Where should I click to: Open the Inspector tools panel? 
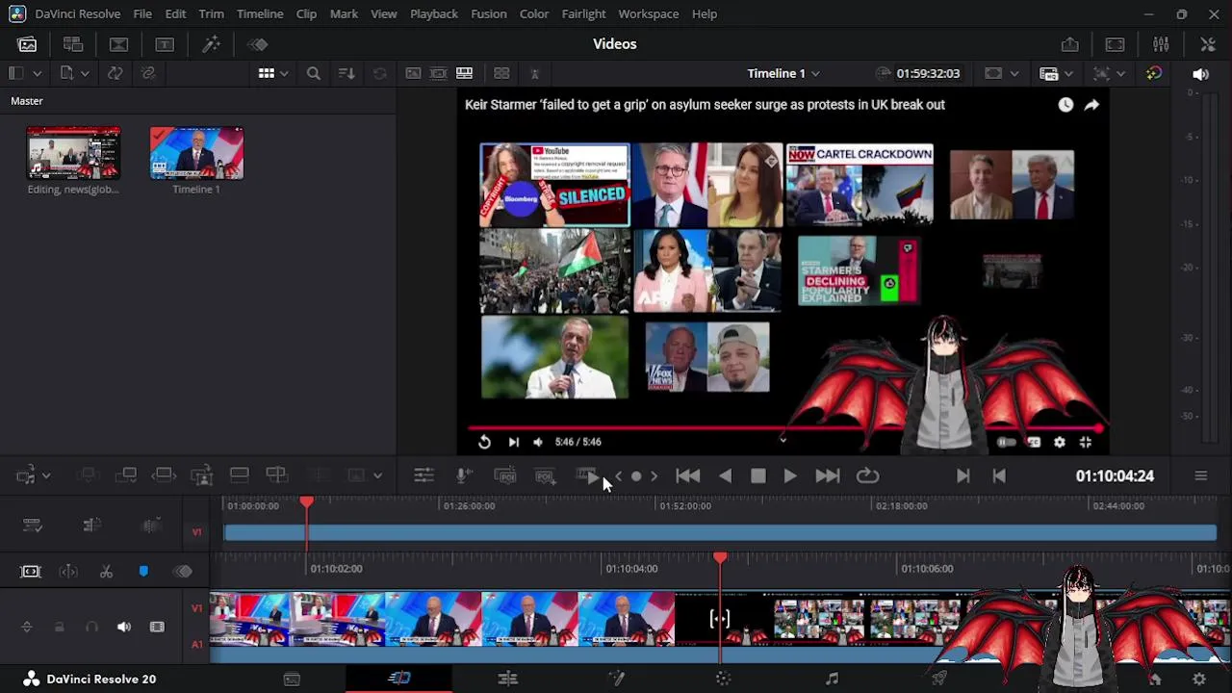point(1208,44)
